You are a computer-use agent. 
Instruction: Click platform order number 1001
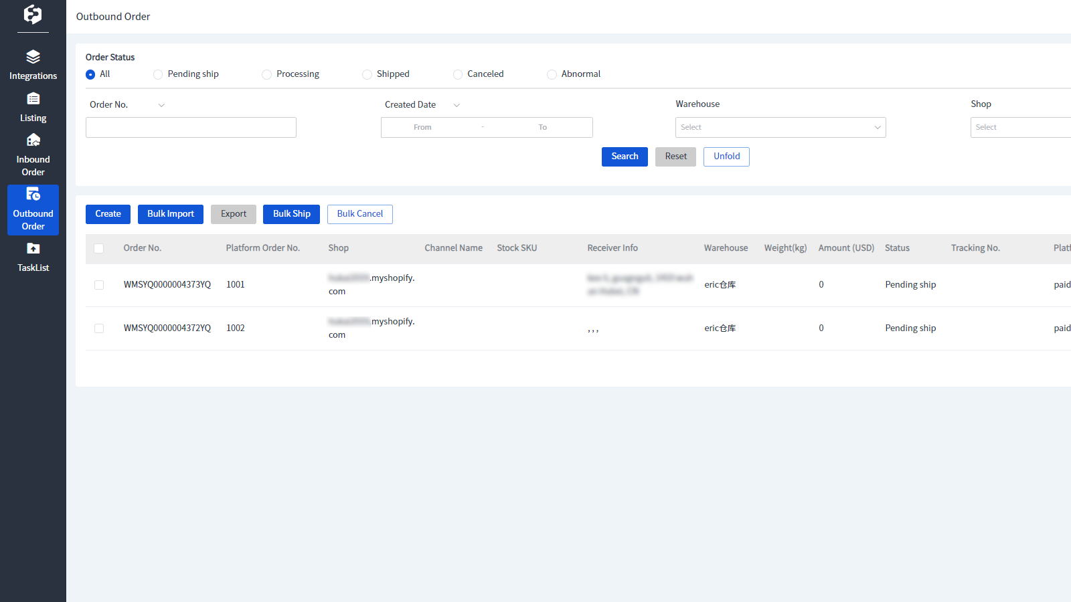235,285
